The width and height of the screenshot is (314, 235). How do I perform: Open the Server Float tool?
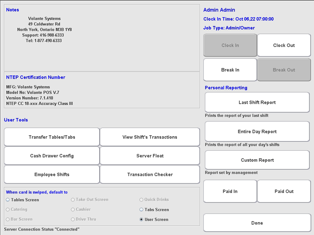[x=150, y=155]
